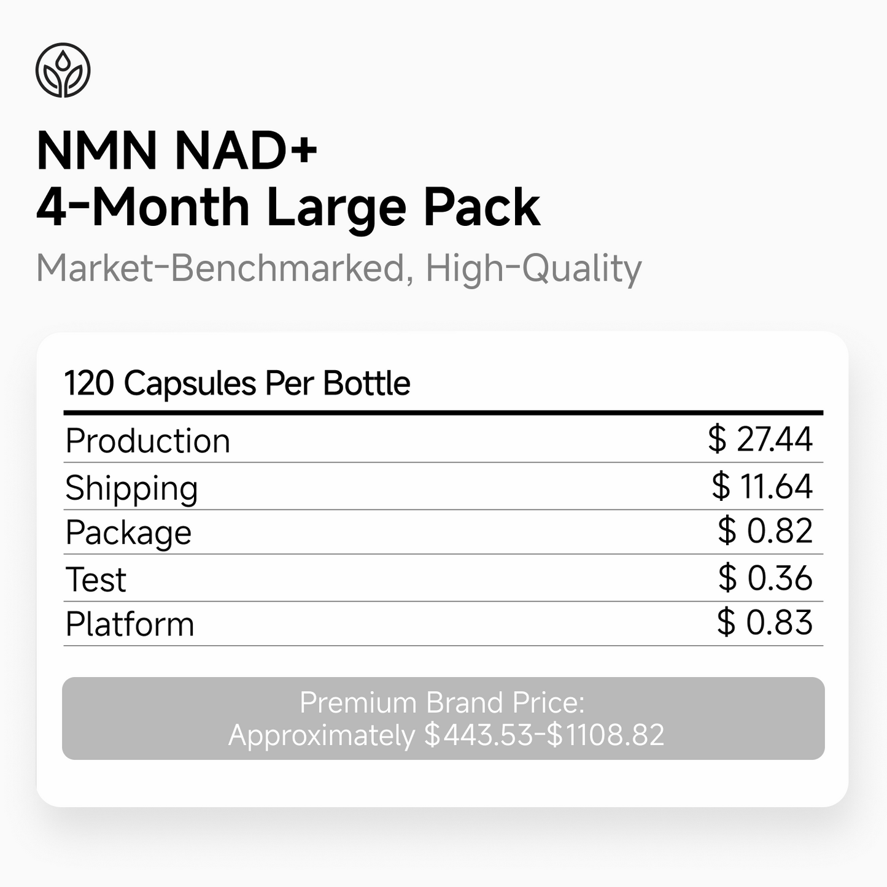This screenshot has height=887, width=887.
Task: Click the Premium Brand Price: line
Action: coord(442,703)
